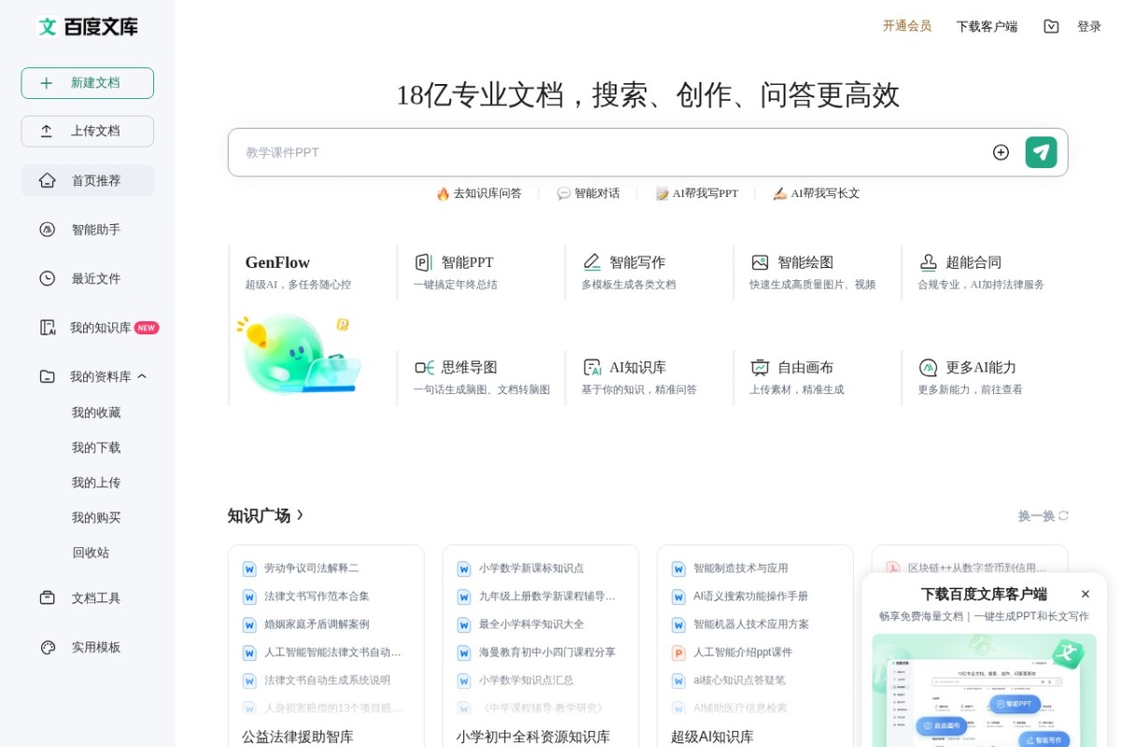Click the NEW badge on 我的知识库
This screenshot has height=747, width=1121.
click(x=147, y=328)
